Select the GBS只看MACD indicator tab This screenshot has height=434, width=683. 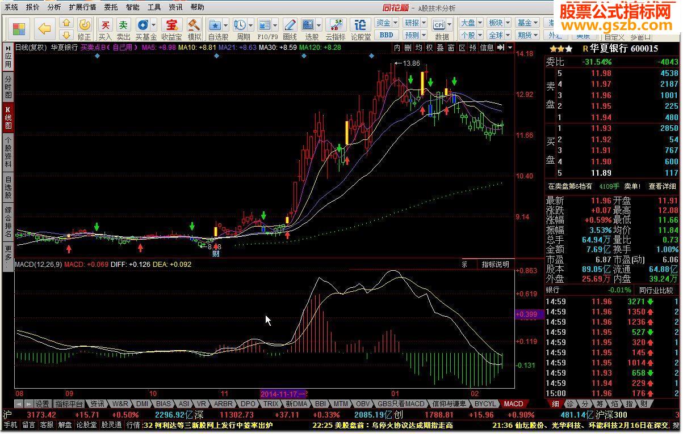(401, 404)
